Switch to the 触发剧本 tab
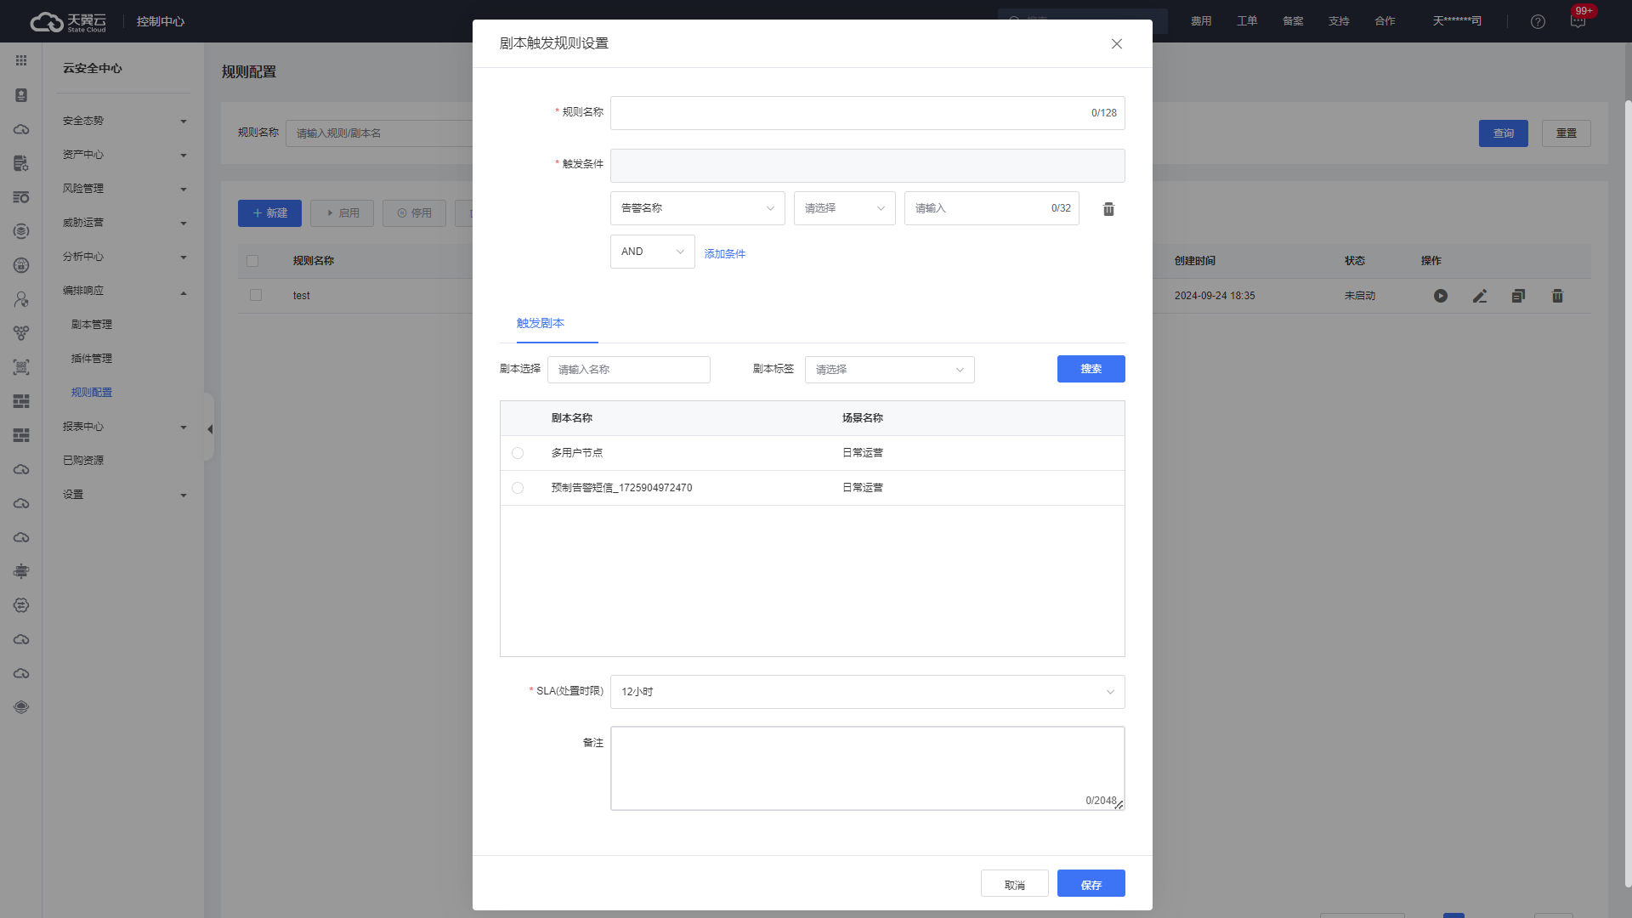1632x918 pixels. (541, 323)
